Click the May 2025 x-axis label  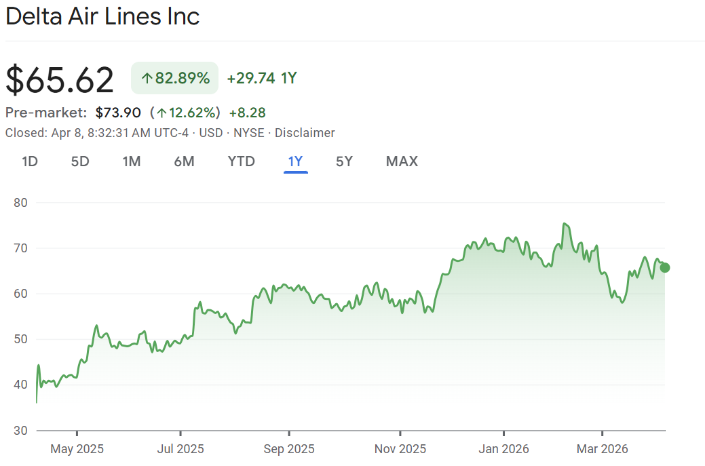tap(77, 449)
